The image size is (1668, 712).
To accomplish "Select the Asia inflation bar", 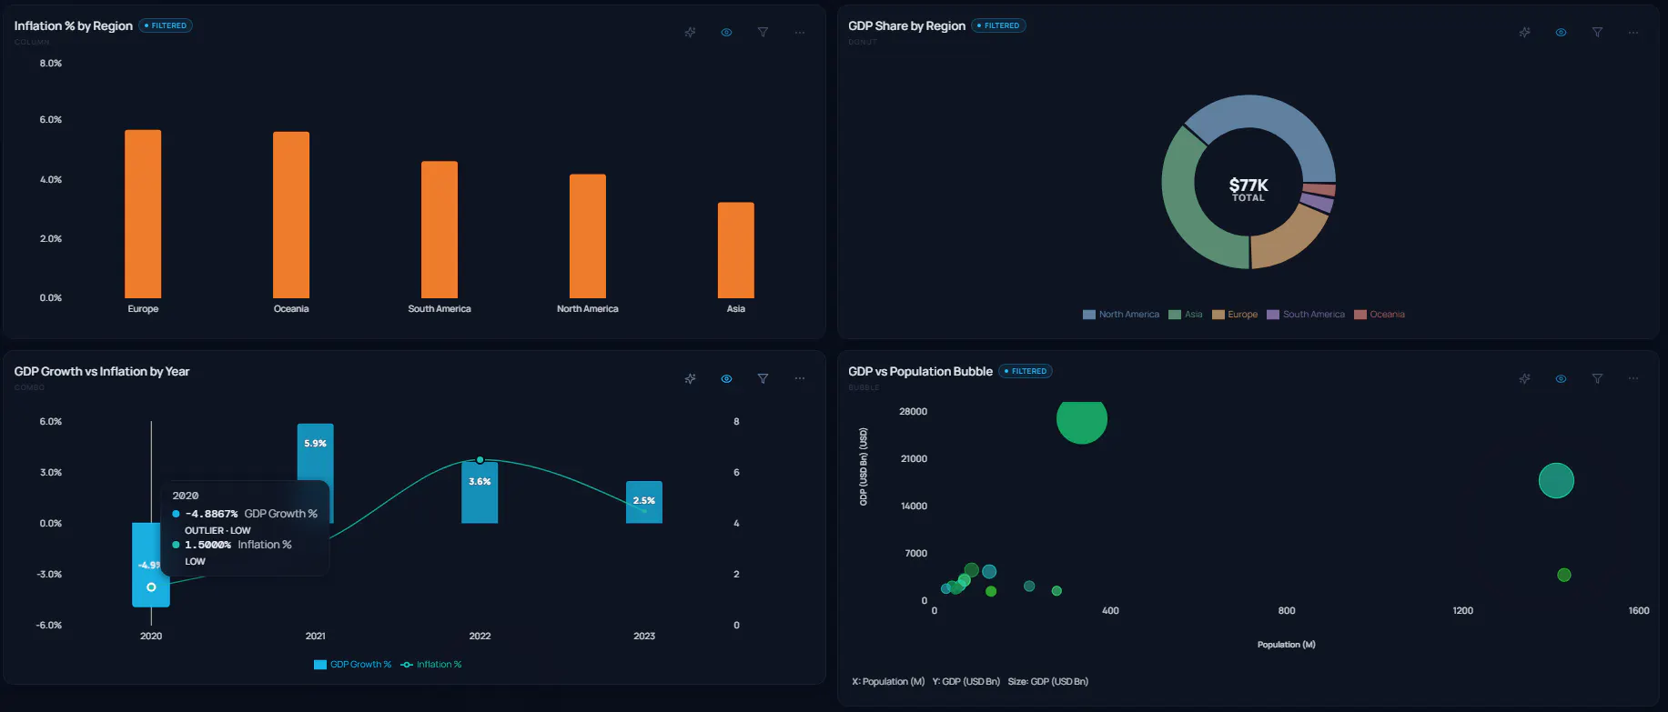I will click(736, 250).
